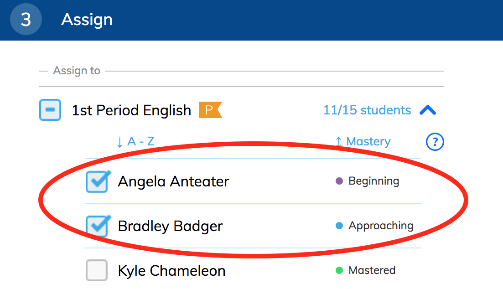Click the step 3 circle badge
503x289 pixels.
pyautogui.click(x=26, y=19)
